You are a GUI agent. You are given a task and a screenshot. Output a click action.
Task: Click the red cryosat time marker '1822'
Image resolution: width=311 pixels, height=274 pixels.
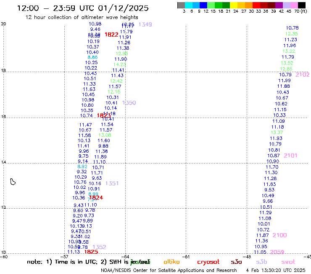pyautogui.click(x=111, y=35)
